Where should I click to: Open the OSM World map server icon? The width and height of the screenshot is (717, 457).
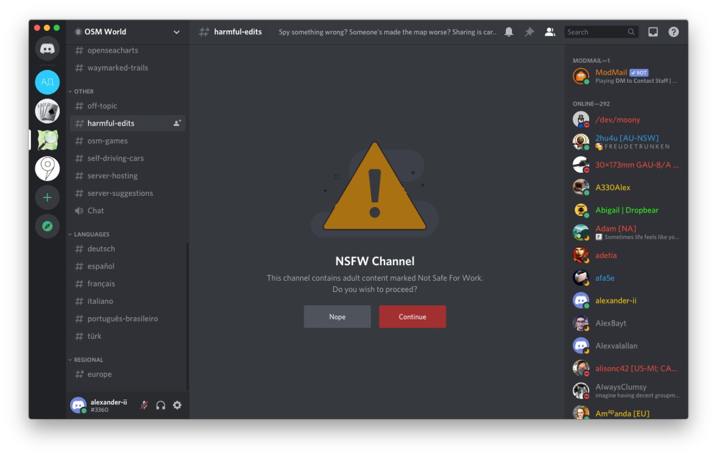48,140
